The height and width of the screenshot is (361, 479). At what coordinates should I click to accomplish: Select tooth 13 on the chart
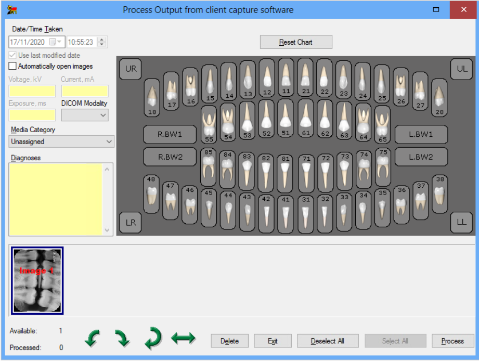248,80
